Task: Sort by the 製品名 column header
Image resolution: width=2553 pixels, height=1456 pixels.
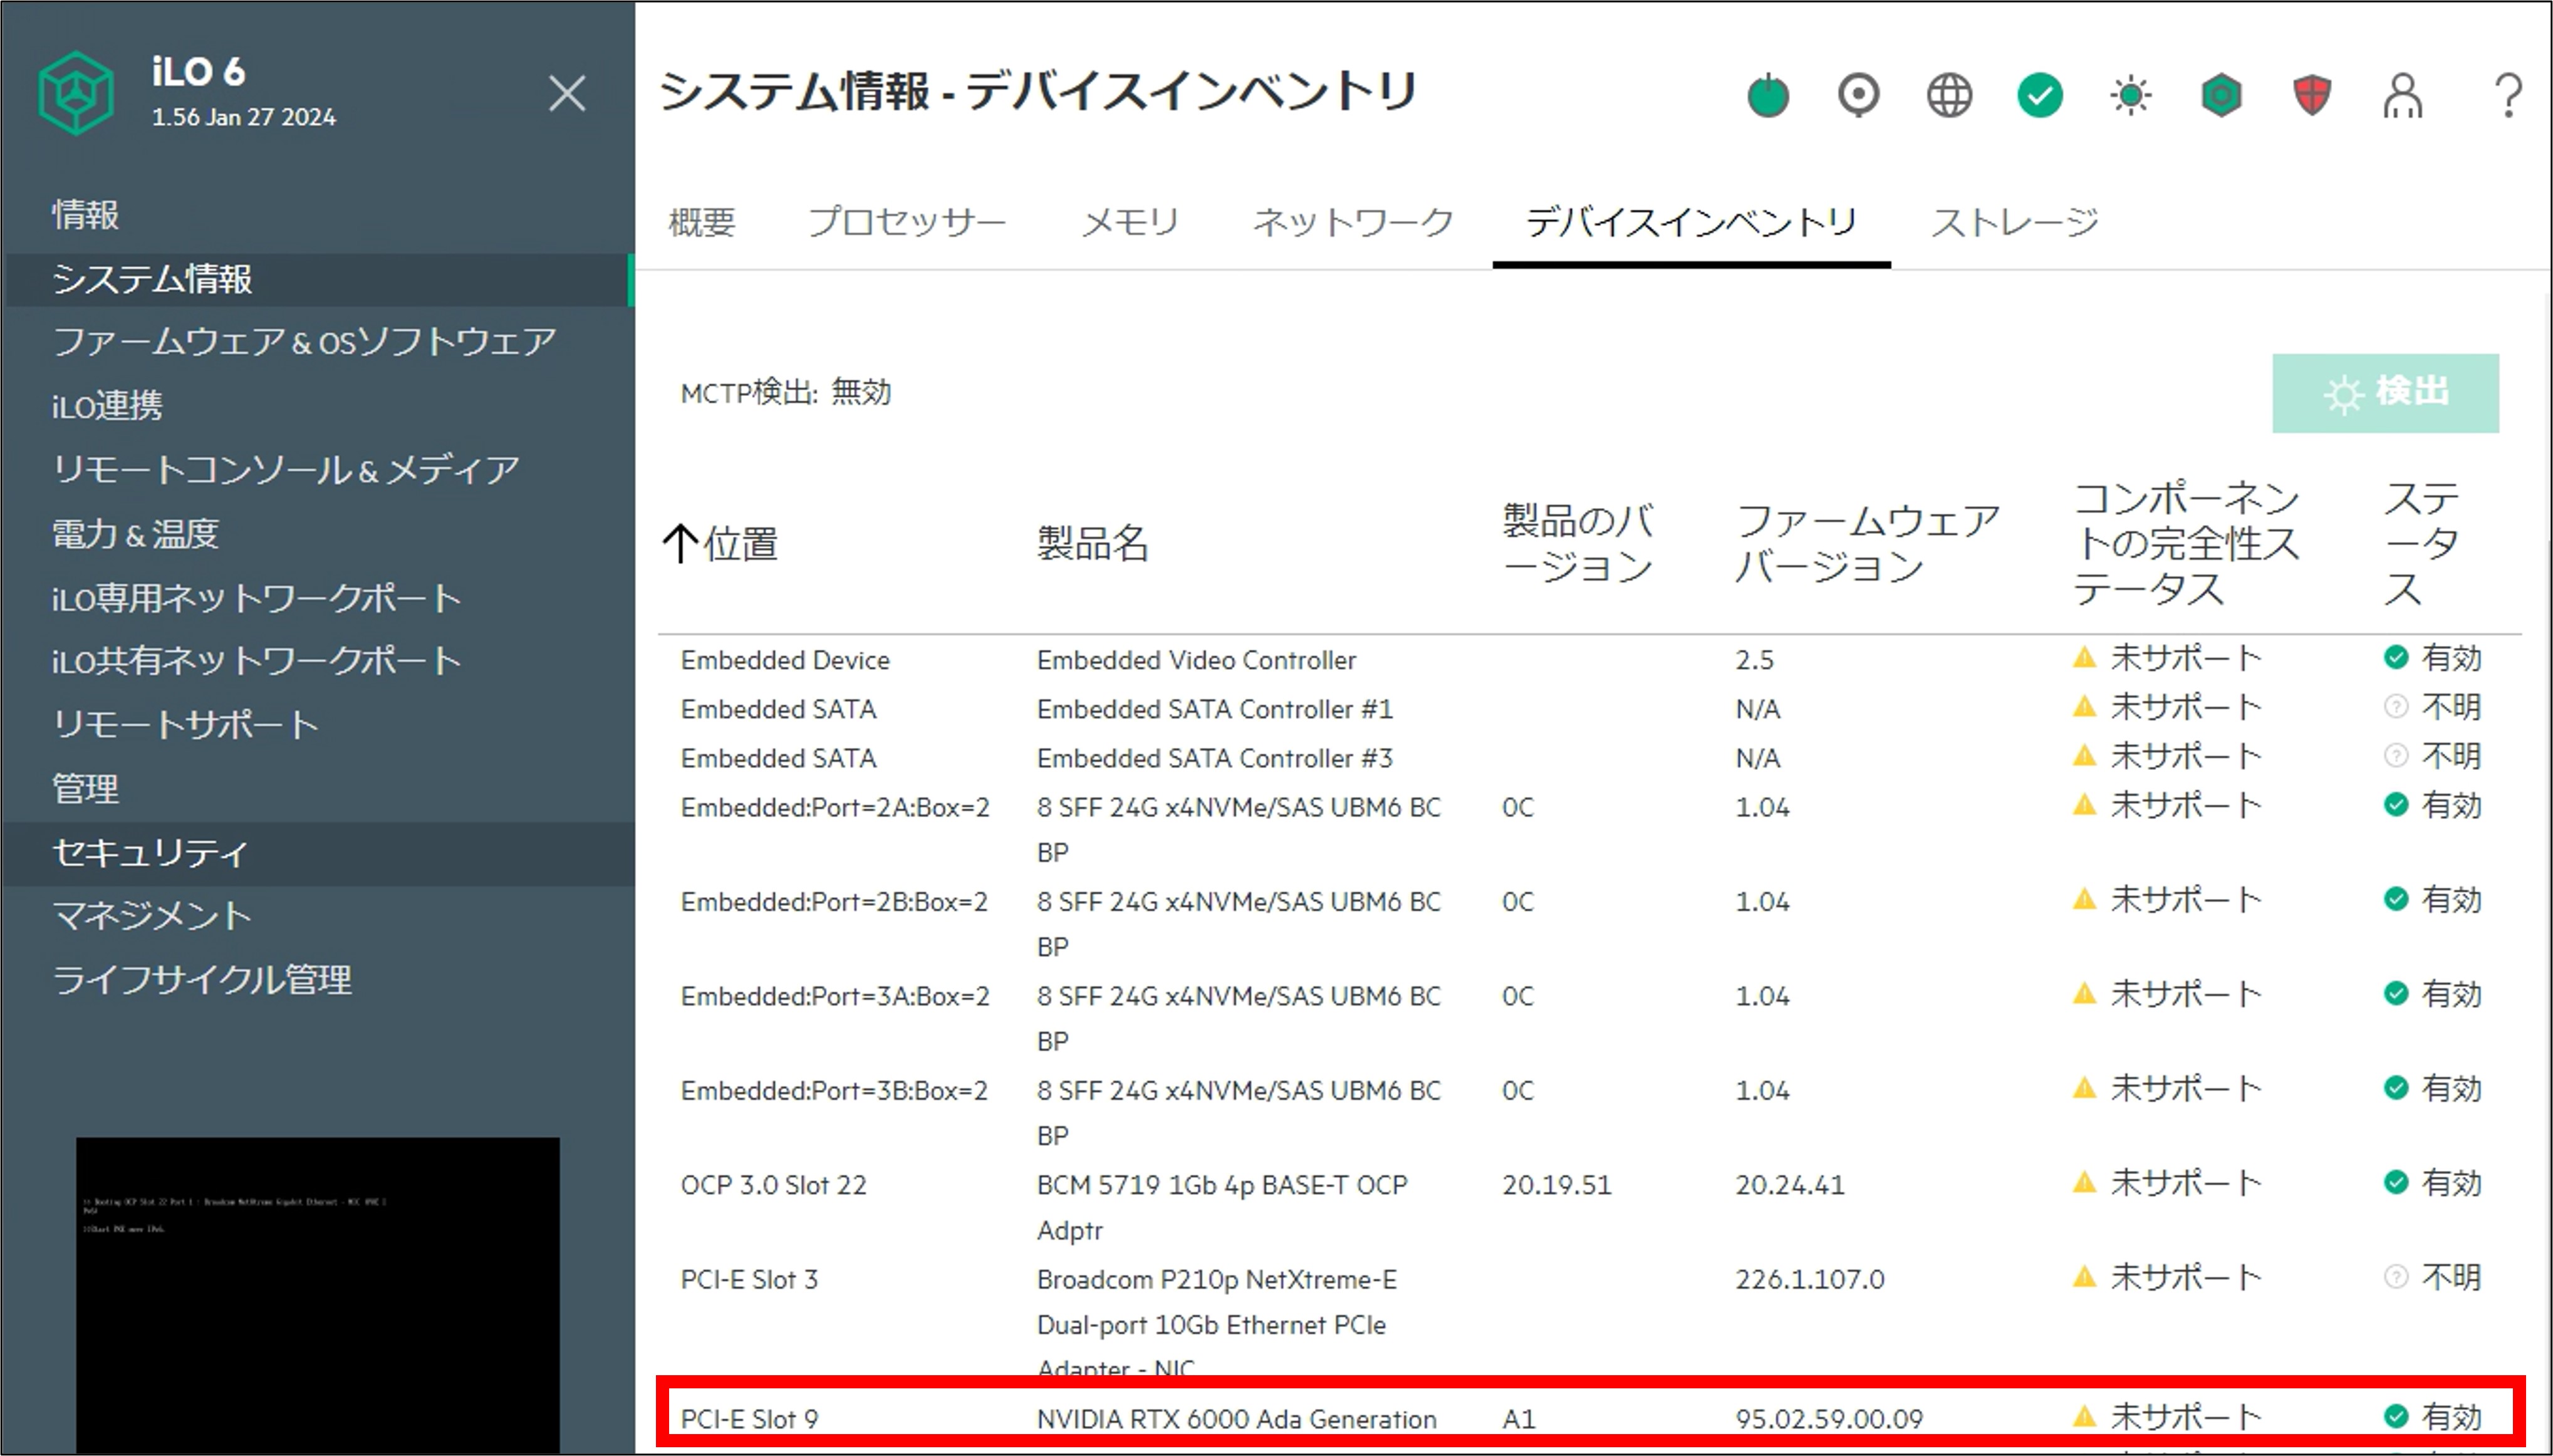Action: 1093,543
